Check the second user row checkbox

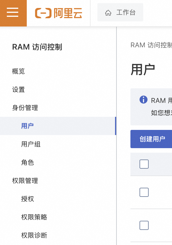(x=144, y=225)
